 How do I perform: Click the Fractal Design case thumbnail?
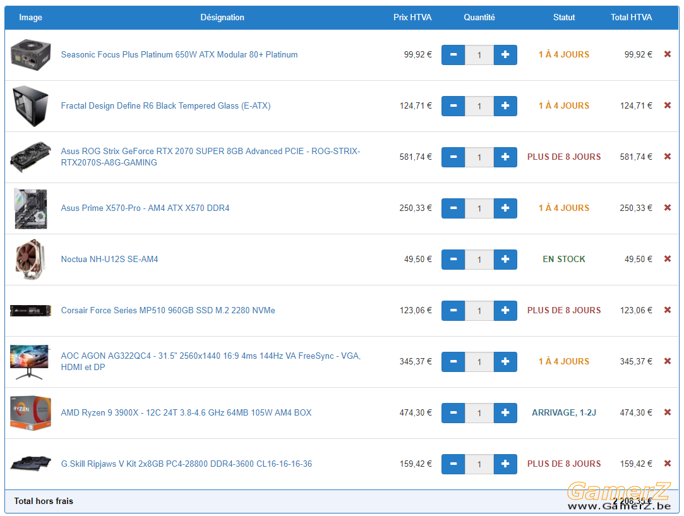pos(30,106)
